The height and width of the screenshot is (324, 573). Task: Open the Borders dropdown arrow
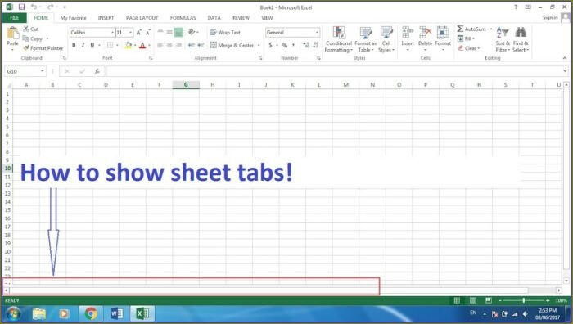(117, 45)
